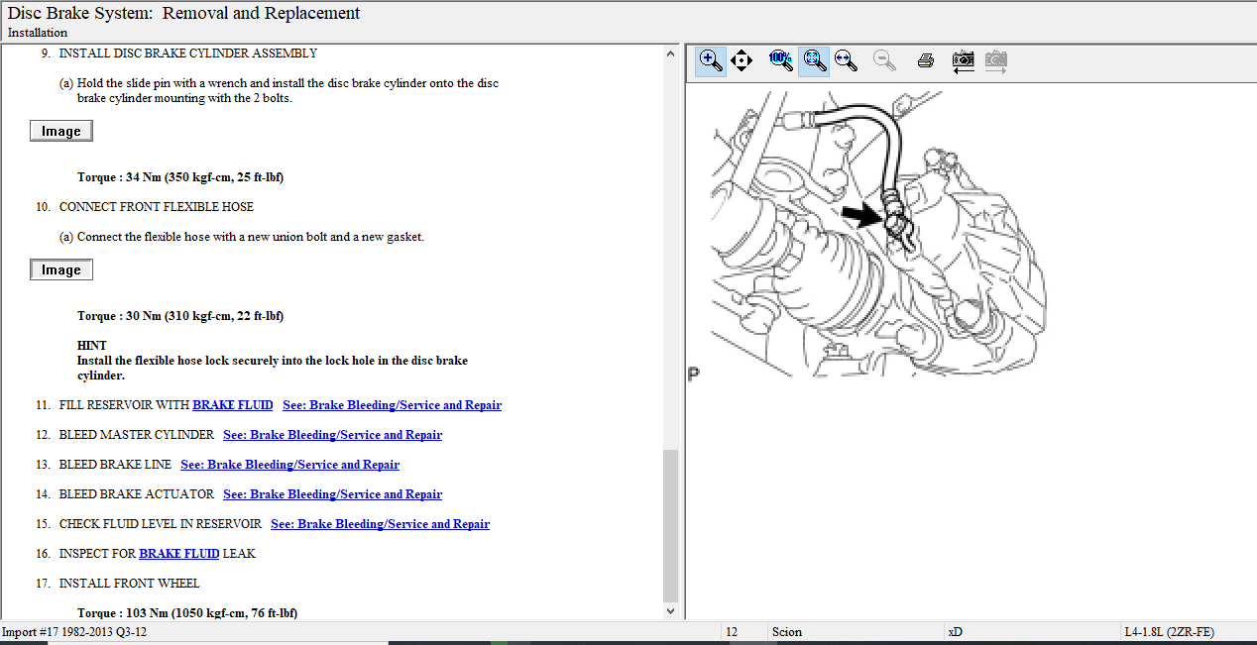Open Brake Bleeding link for Bleed Brake Line
Screen dimensions: 1257x645
(x=289, y=465)
